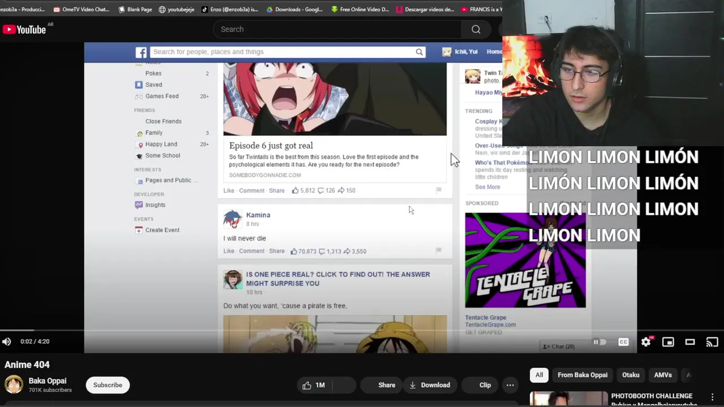The width and height of the screenshot is (724, 407).
Task: Open Close Friends list
Action: [163, 122]
